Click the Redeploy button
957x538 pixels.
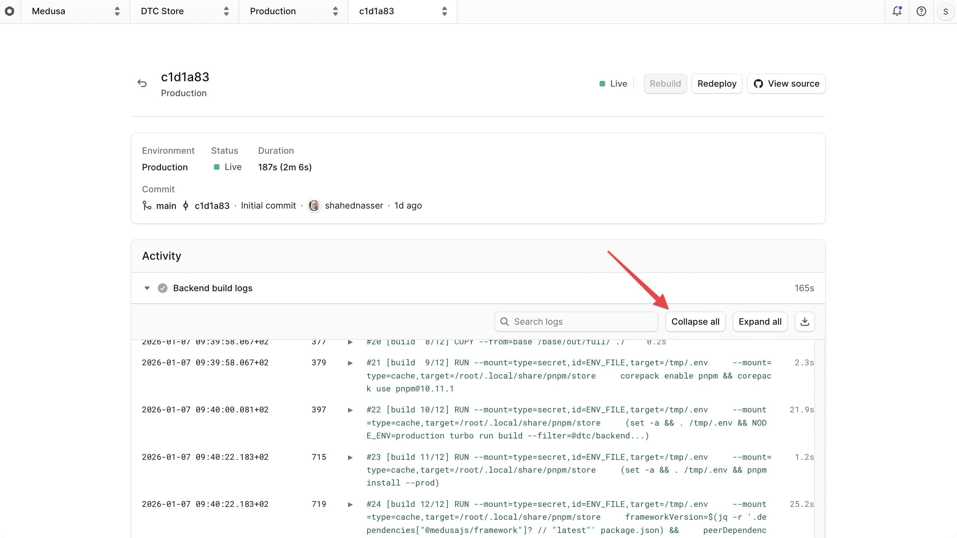pos(717,84)
